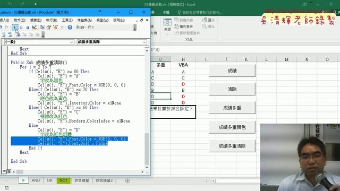Open the 工具(T) menu in VBA editor
The height and width of the screenshot is (191, 340).
[x=67, y=20]
